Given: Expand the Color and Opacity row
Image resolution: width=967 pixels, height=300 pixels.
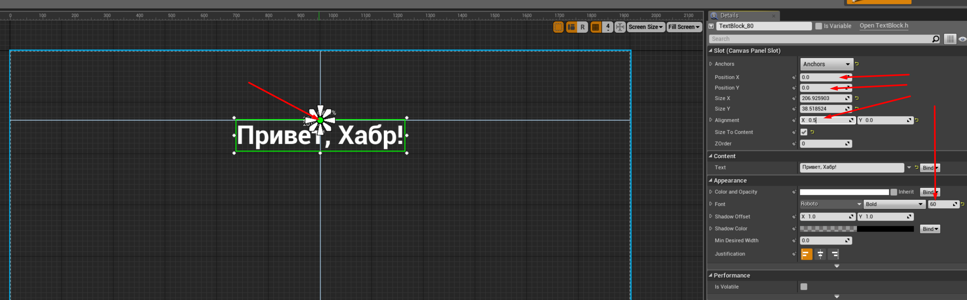Looking at the screenshot, I should coord(711,192).
